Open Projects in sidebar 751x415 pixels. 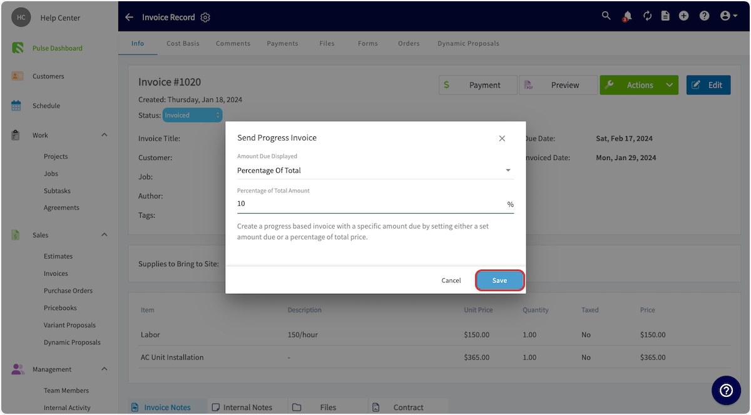56,157
